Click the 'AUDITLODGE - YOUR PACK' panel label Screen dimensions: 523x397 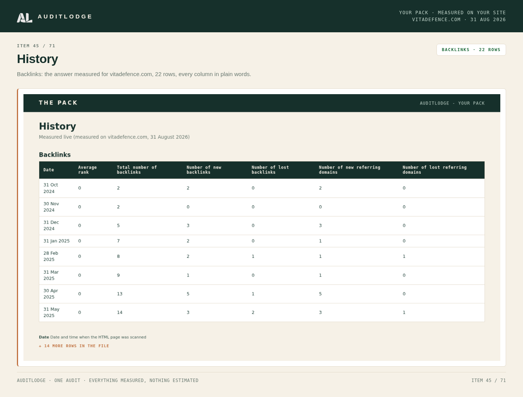point(452,103)
